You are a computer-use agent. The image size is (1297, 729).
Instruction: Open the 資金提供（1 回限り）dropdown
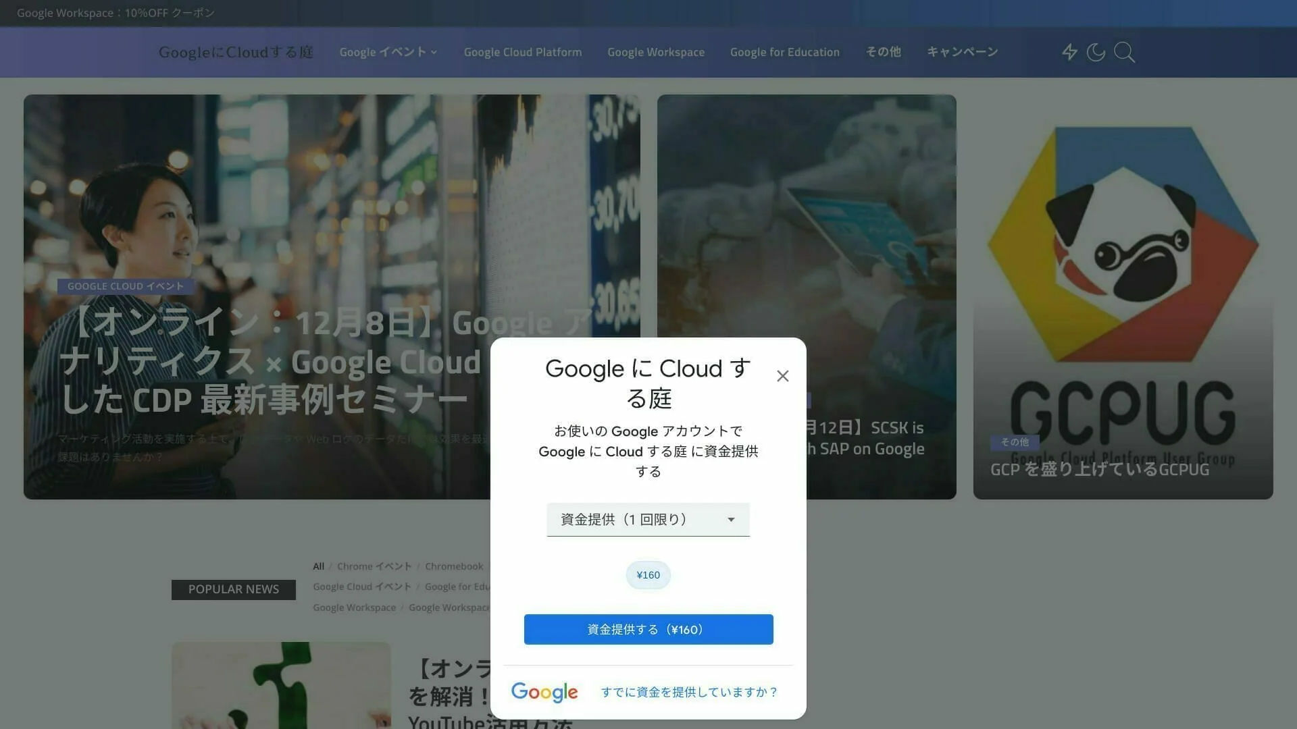[x=648, y=520]
